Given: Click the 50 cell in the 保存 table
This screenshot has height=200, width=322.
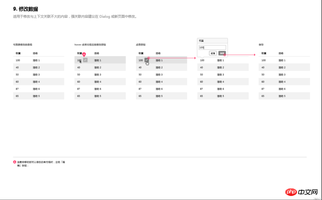Looking at the screenshot, I should click(263, 75).
